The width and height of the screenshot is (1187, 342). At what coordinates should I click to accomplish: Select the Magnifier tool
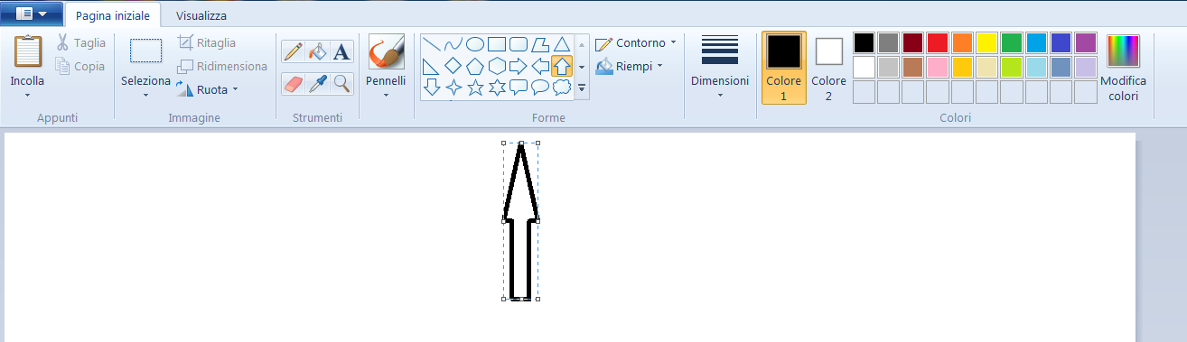[341, 84]
